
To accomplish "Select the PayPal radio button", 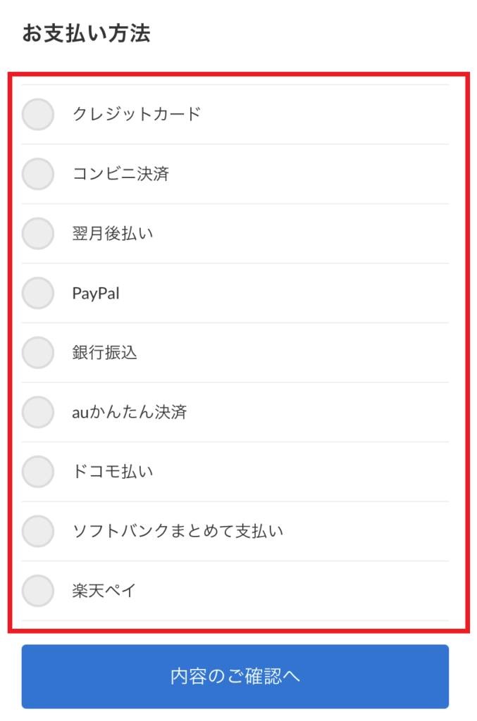I will (x=38, y=293).
